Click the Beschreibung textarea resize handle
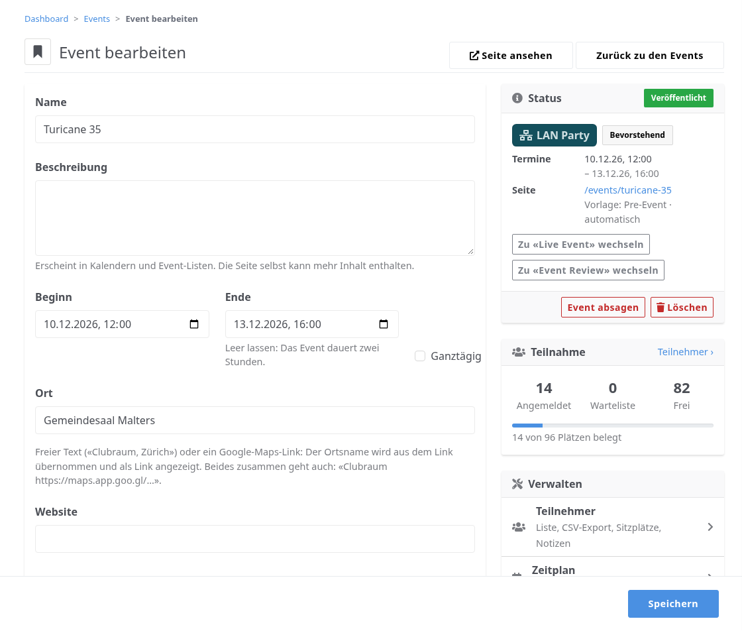Viewport: 742px width, 631px height. [470, 251]
